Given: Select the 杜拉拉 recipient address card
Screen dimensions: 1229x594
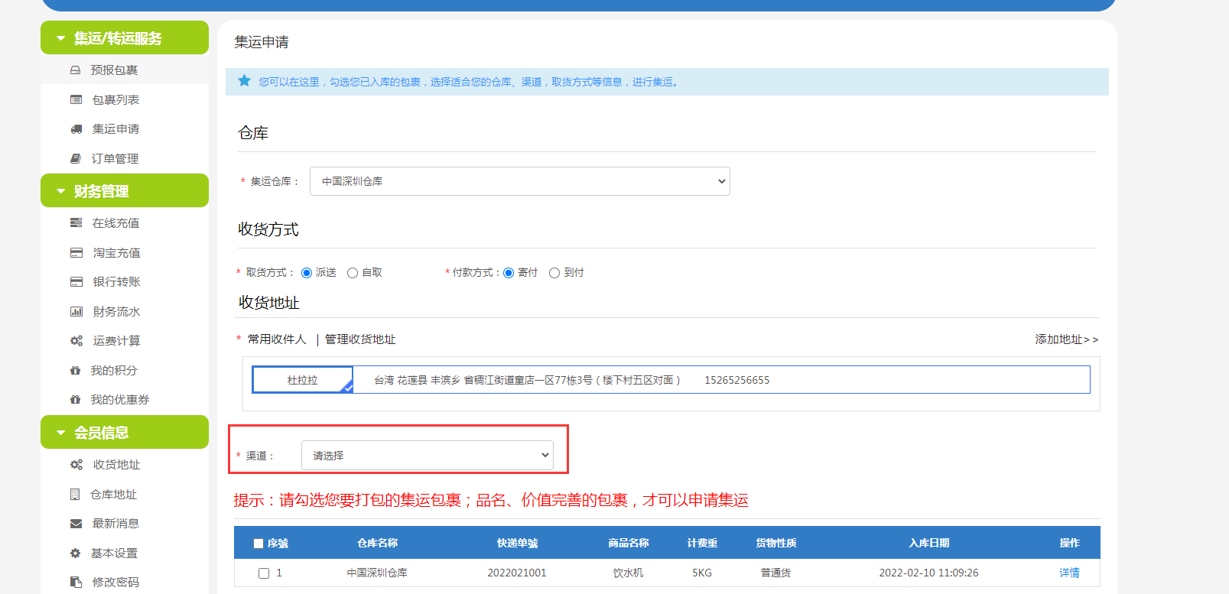Looking at the screenshot, I should point(302,380).
